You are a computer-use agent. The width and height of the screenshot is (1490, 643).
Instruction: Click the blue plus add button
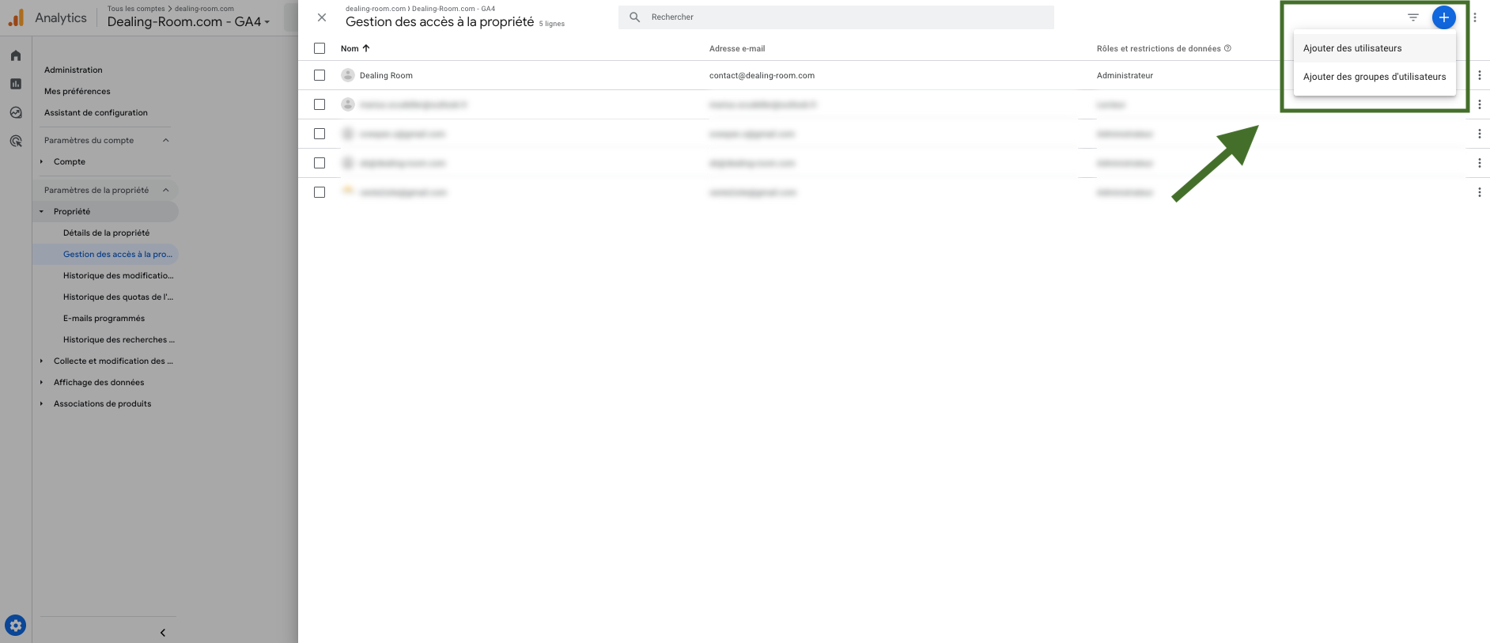pos(1444,17)
